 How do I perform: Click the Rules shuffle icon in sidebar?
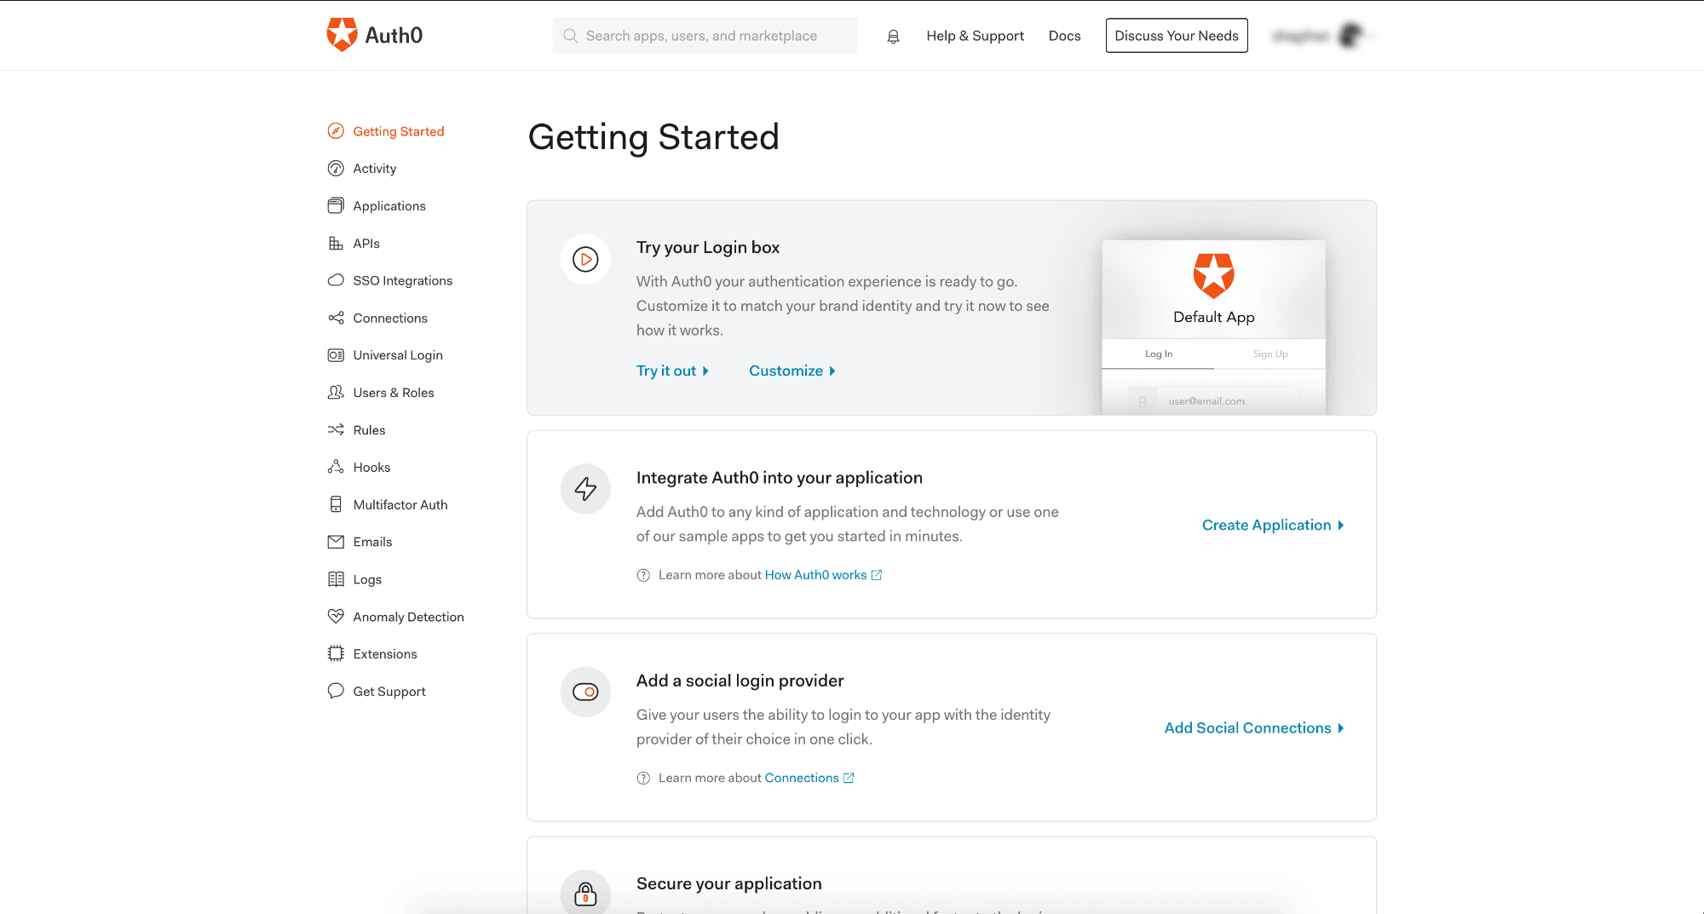point(336,430)
